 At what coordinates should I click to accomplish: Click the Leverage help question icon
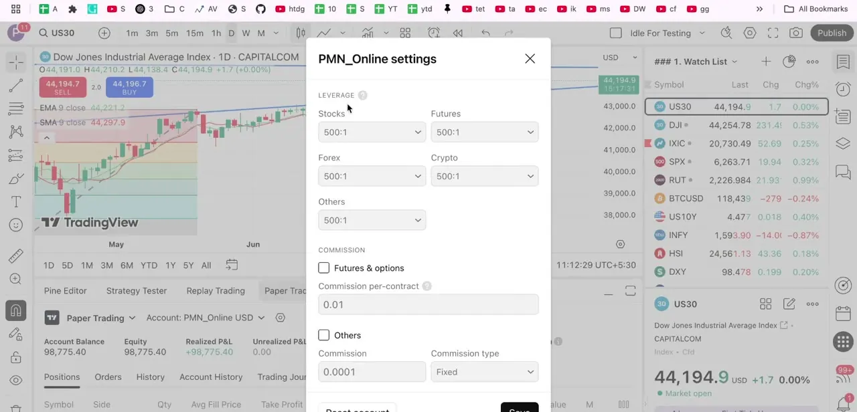point(363,95)
